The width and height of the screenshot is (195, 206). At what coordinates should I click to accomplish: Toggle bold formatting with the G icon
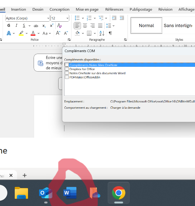9,25
